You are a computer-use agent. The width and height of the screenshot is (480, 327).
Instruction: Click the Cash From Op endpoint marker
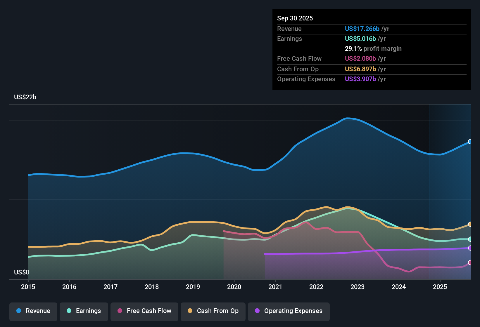[x=470, y=224]
